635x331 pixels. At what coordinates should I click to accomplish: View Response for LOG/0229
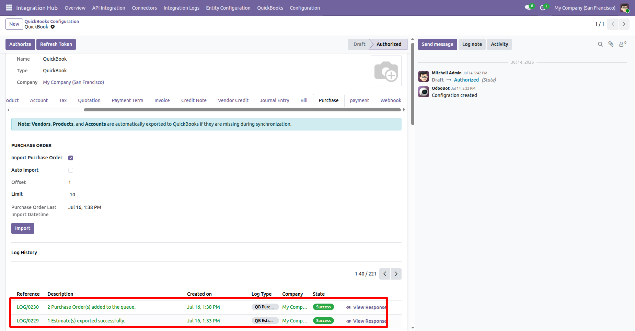tap(366, 321)
